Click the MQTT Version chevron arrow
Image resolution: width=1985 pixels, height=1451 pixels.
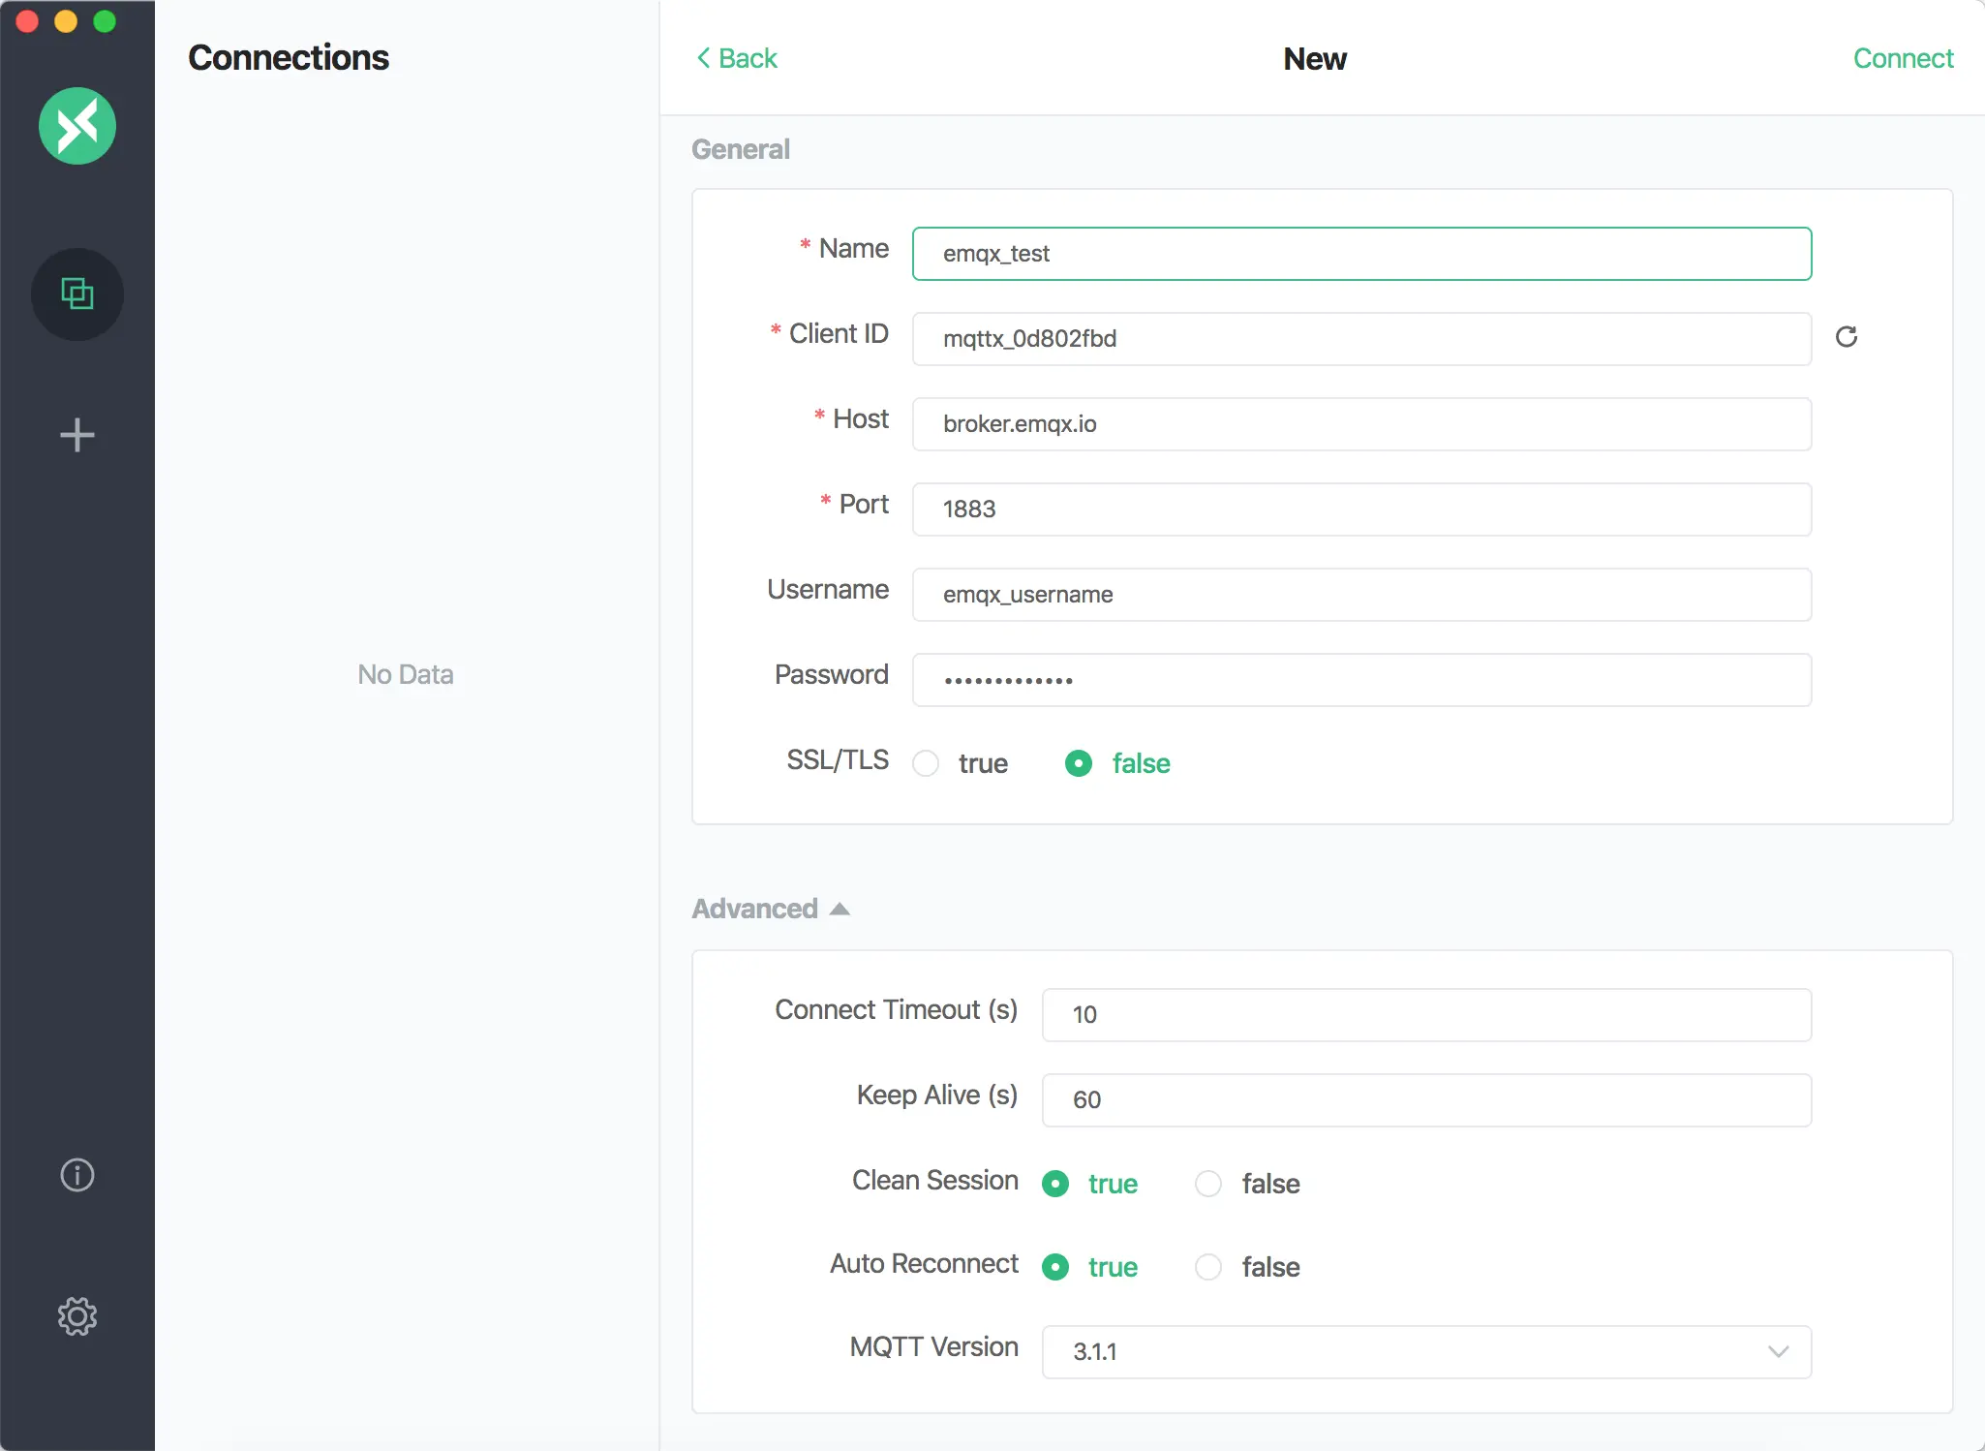(1778, 1351)
